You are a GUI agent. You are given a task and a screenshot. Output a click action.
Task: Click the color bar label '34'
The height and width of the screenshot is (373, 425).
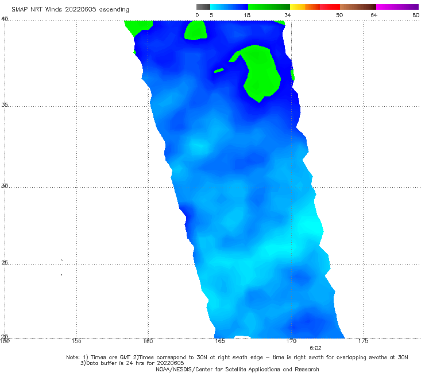tap(288, 15)
